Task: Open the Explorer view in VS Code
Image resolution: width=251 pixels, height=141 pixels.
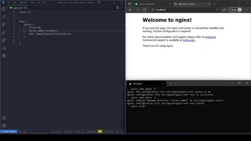Action: (x=4, y=9)
